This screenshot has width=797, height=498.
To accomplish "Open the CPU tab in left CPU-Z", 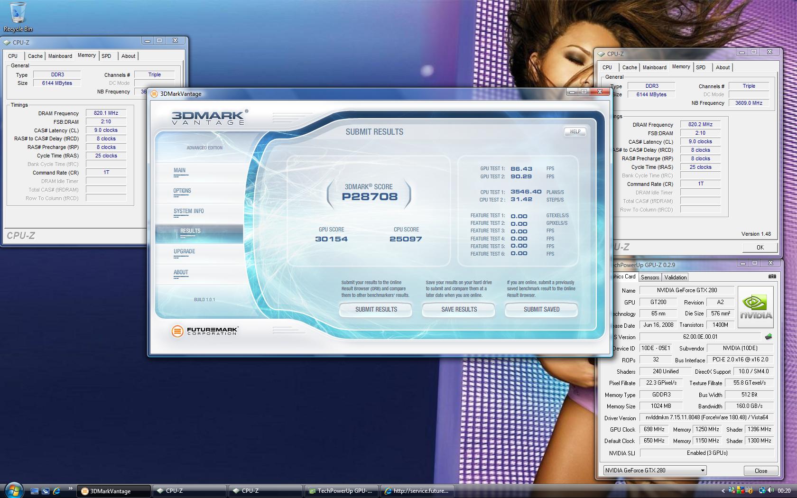I will 13,56.
